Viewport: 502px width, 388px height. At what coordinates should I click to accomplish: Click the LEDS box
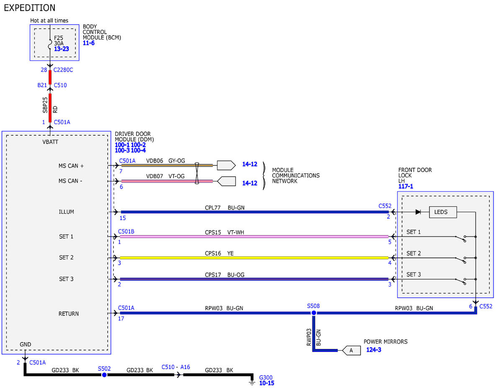443,212
